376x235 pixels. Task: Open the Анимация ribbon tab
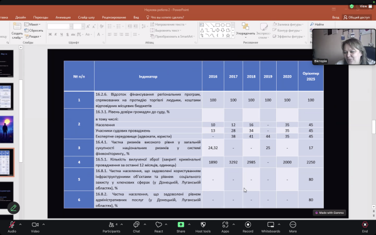coord(63,17)
